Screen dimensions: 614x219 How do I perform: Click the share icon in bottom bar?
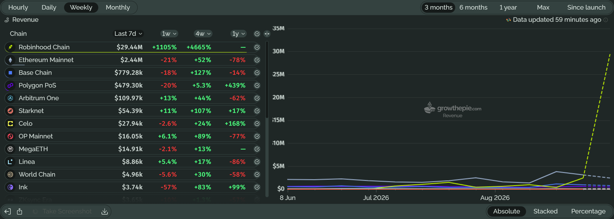click(20, 211)
